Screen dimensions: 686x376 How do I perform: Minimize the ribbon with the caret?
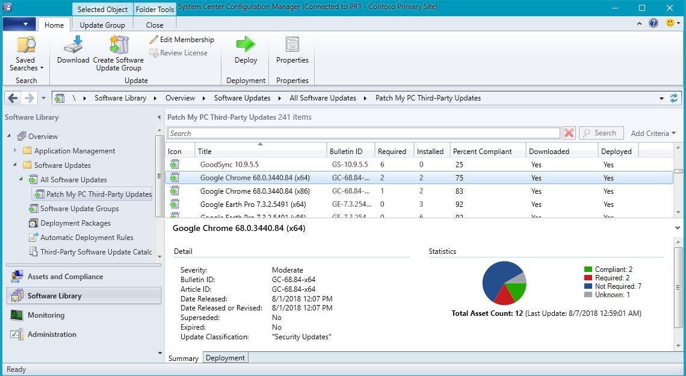point(639,23)
